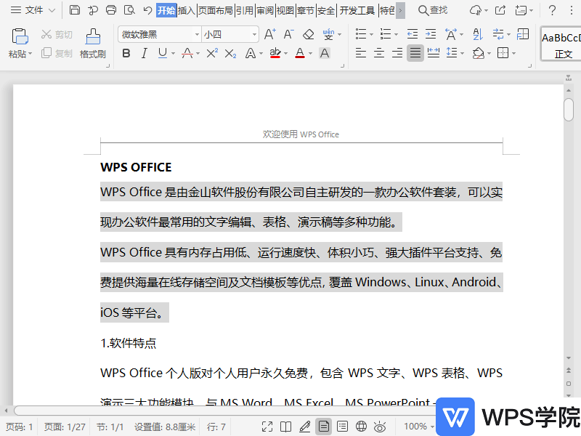The image size is (581, 436).
Task: Center-align the text
Action: pyautogui.click(x=378, y=53)
